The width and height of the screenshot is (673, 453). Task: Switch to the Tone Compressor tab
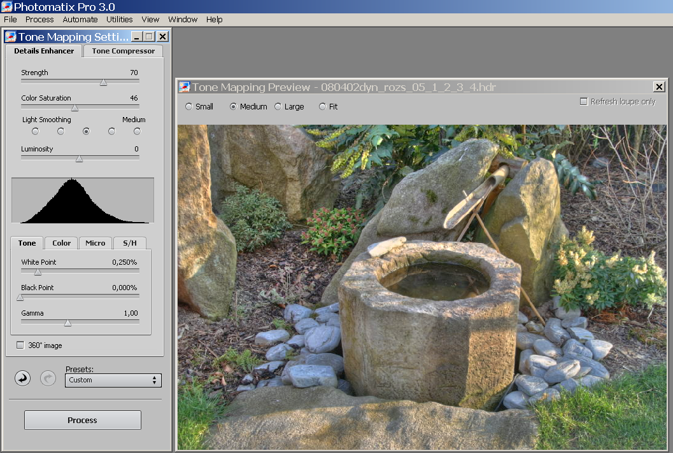[x=123, y=51]
